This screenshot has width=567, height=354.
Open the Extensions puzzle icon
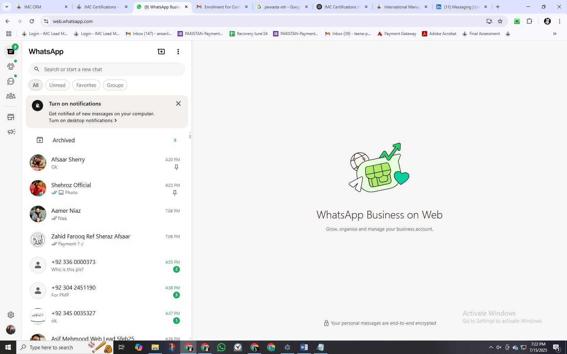point(529,21)
